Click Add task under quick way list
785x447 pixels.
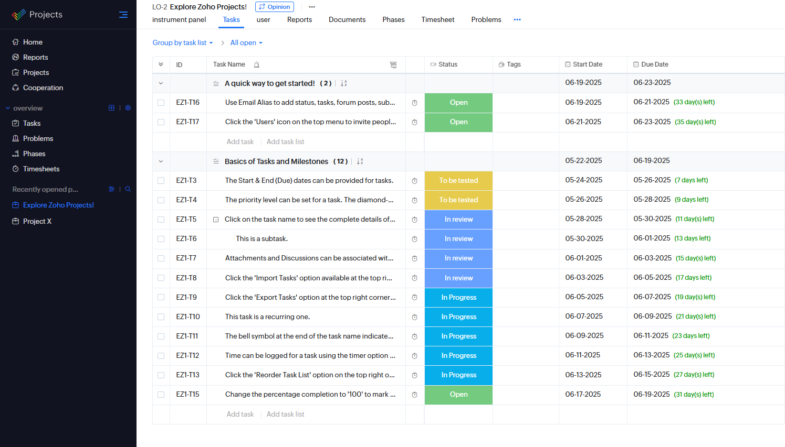tap(240, 142)
